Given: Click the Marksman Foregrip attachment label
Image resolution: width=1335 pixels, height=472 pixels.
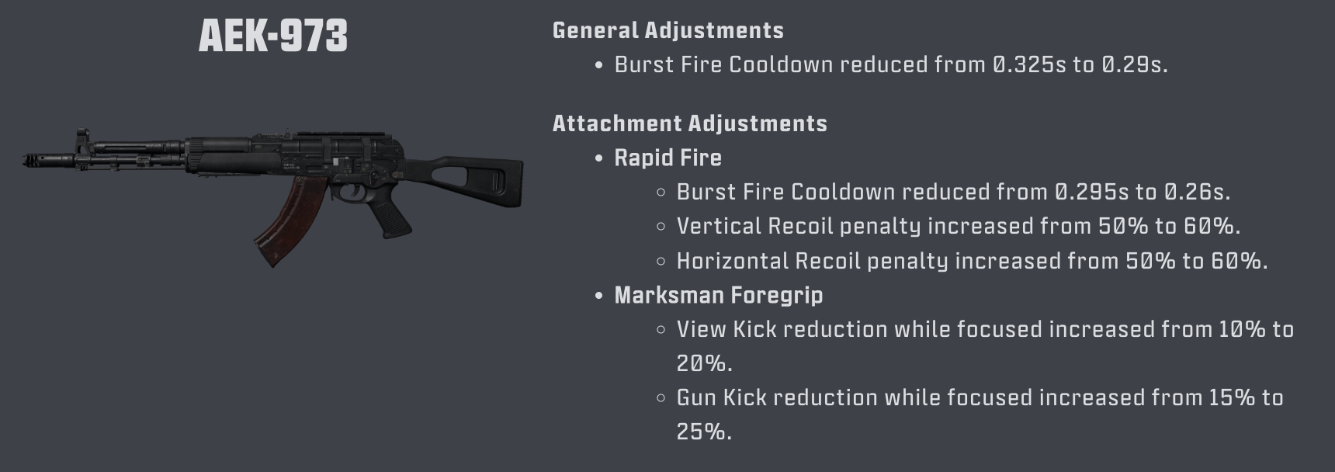Looking at the screenshot, I should tap(719, 295).
